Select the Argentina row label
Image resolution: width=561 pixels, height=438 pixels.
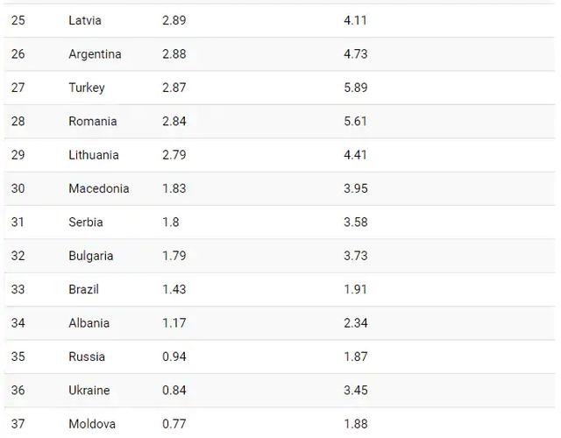click(95, 54)
